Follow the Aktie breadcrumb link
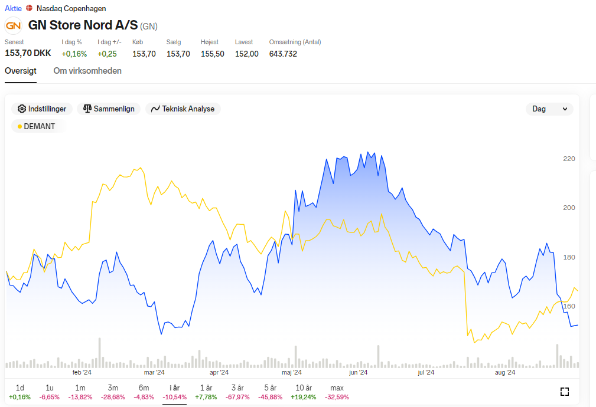Viewport: 596px width, 407px height. pos(14,8)
